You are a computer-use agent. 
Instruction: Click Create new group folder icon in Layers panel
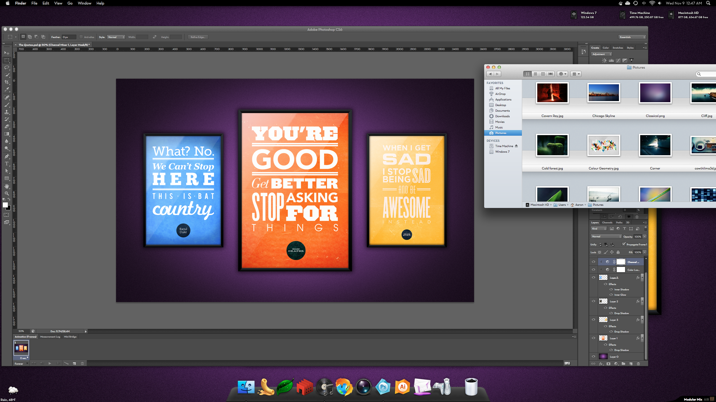click(623, 364)
